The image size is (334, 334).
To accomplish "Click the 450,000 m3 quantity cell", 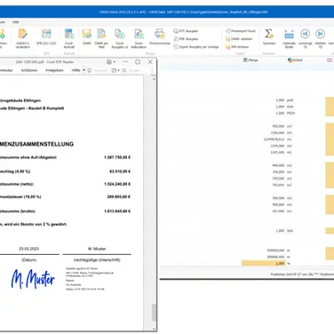I will tap(278, 126).
